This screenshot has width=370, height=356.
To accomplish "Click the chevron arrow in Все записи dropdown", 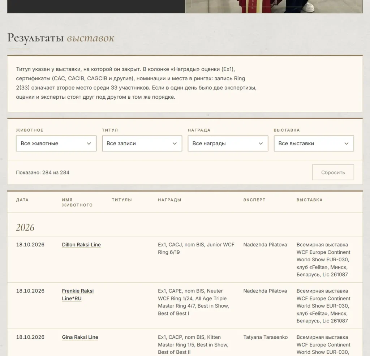I will coord(175,143).
